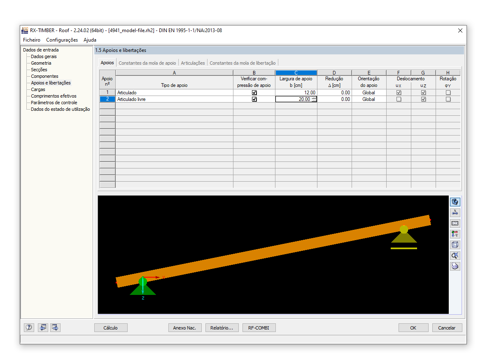The height and width of the screenshot is (353, 492).
Task: Click the Global orientation cell of support 1
Action: pyautogui.click(x=368, y=93)
